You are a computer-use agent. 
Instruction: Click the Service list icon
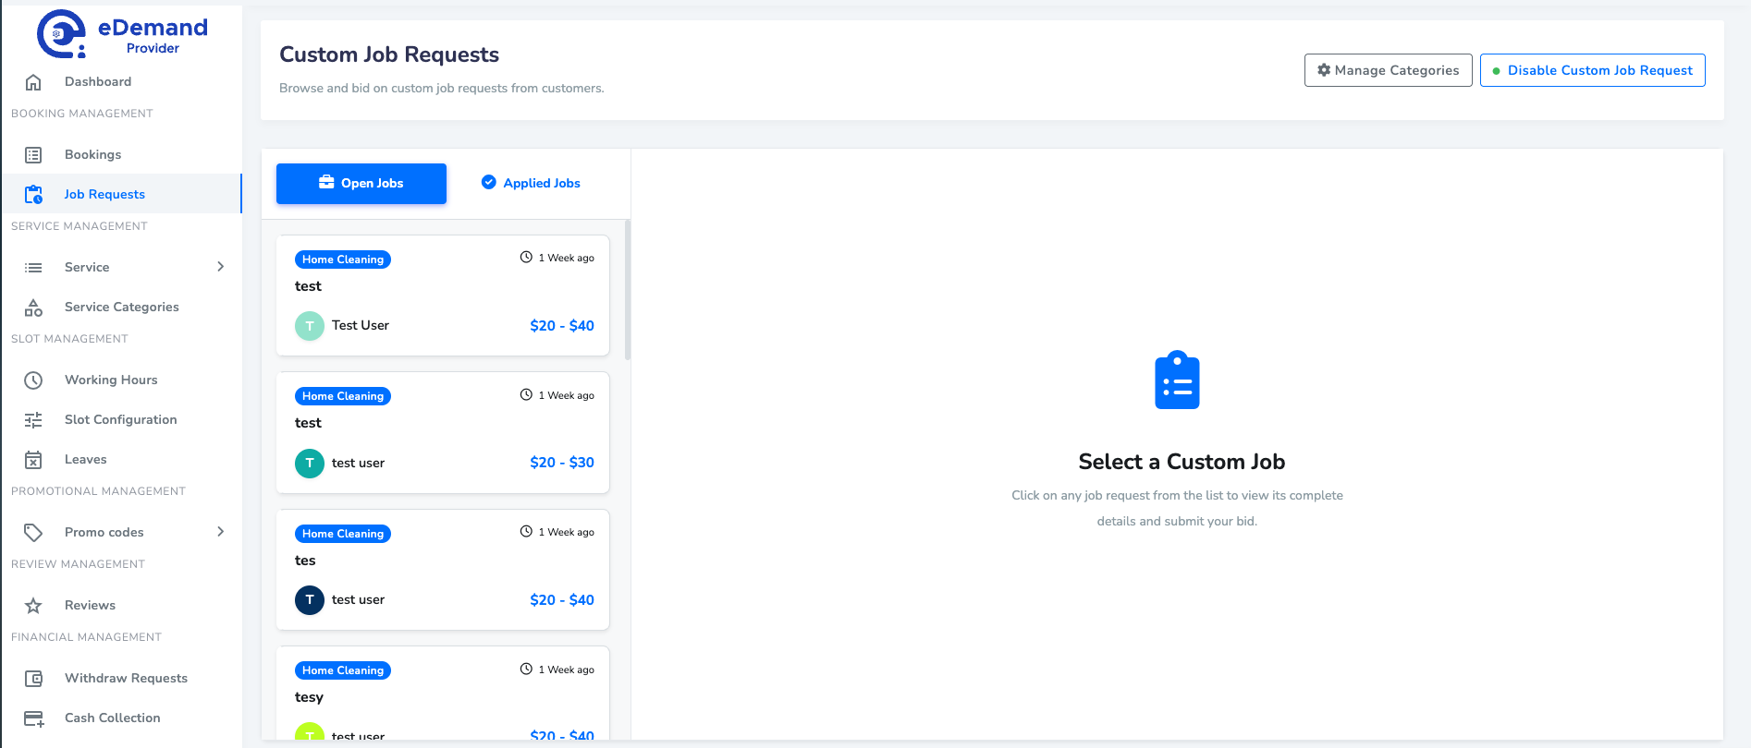click(x=33, y=268)
